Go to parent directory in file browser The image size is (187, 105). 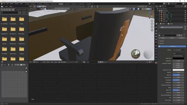(7, 10)
